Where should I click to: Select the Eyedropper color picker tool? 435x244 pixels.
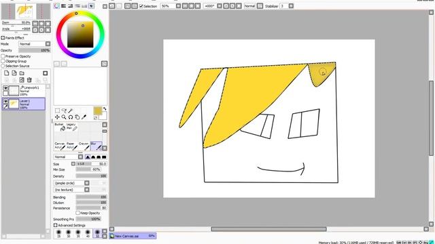tap(84, 117)
